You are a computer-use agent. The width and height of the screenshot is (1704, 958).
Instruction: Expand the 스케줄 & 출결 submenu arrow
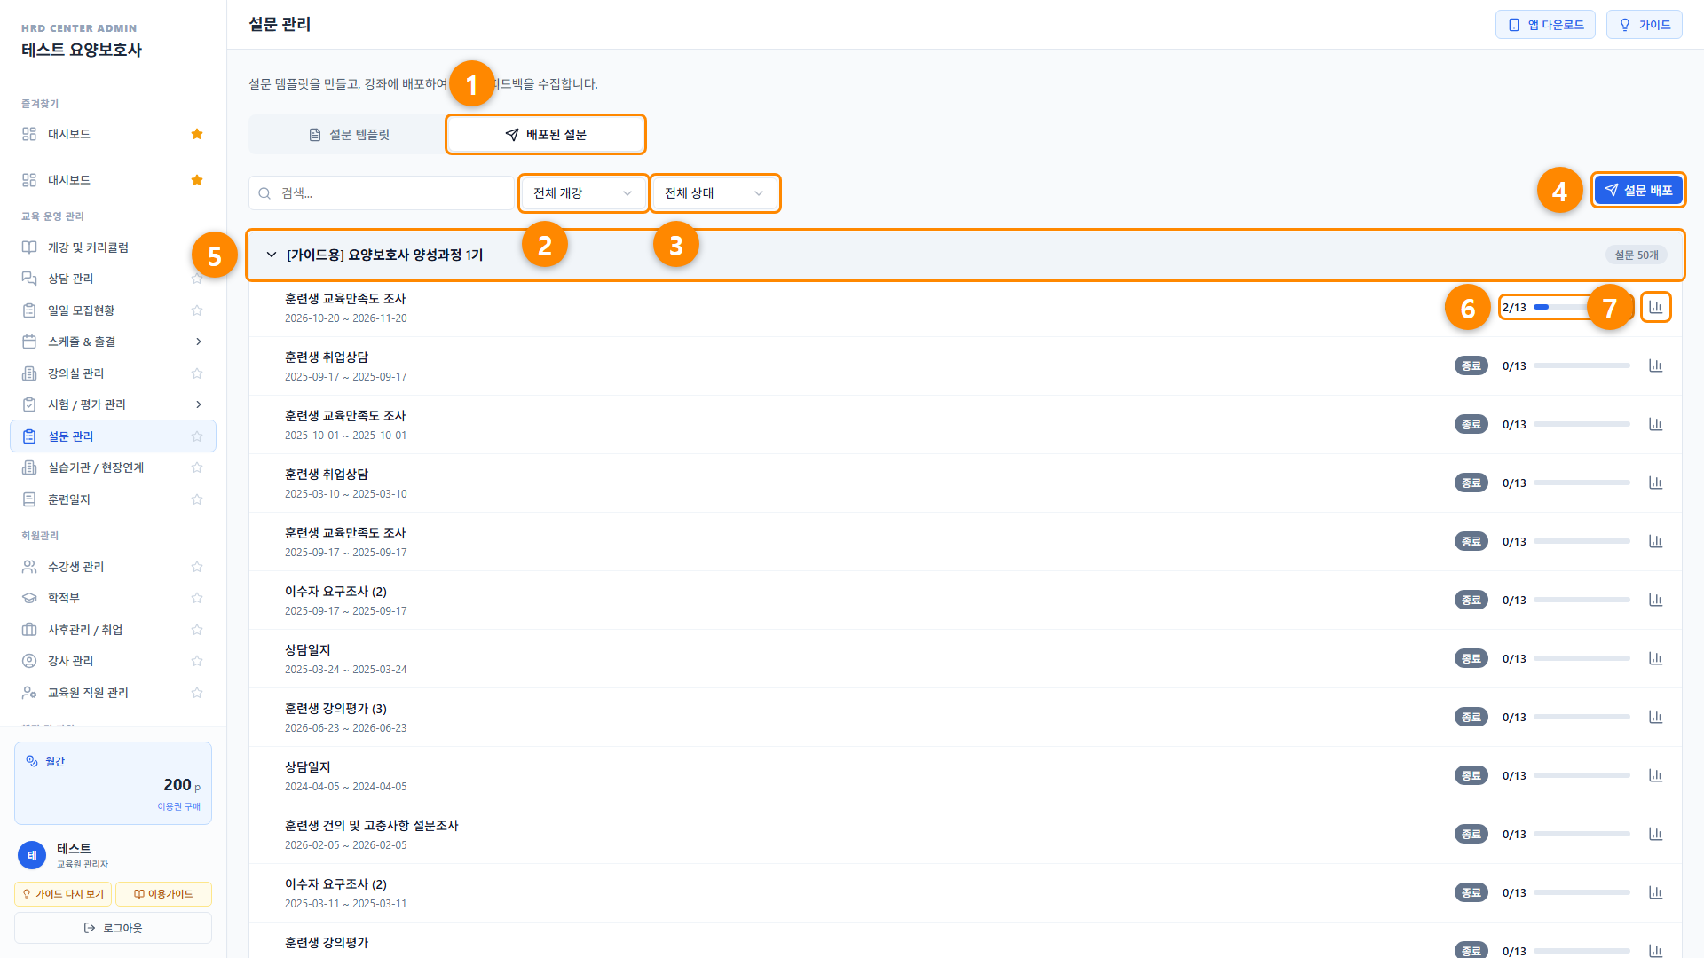click(199, 342)
